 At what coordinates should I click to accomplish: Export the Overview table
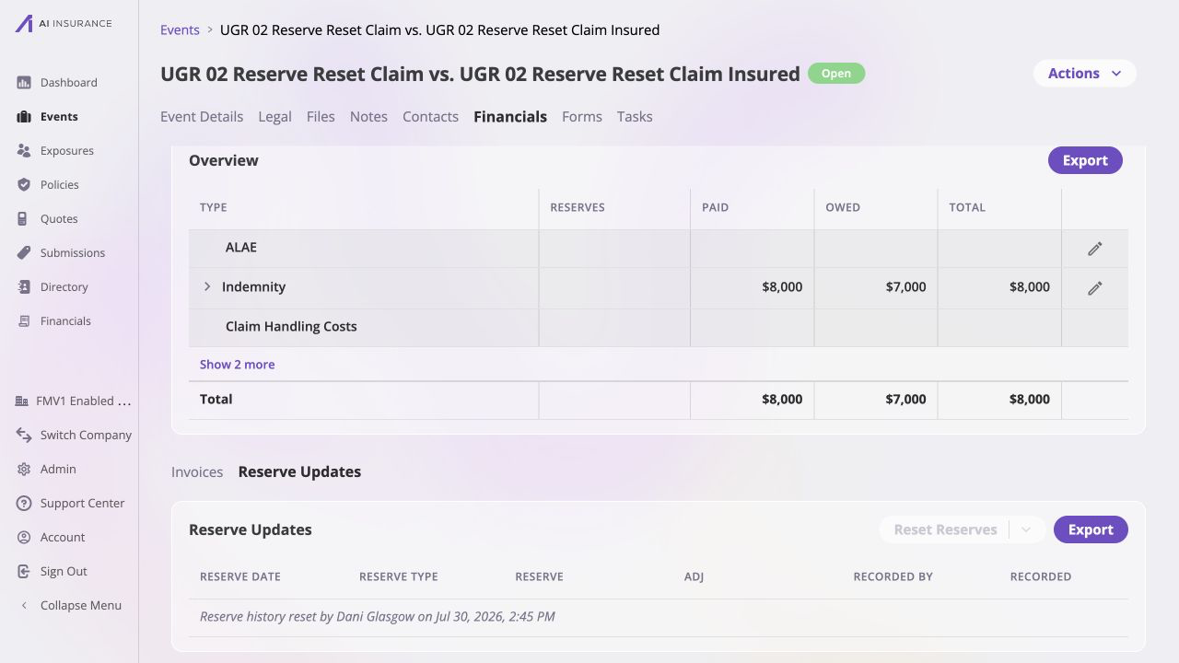pos(1085,160)
